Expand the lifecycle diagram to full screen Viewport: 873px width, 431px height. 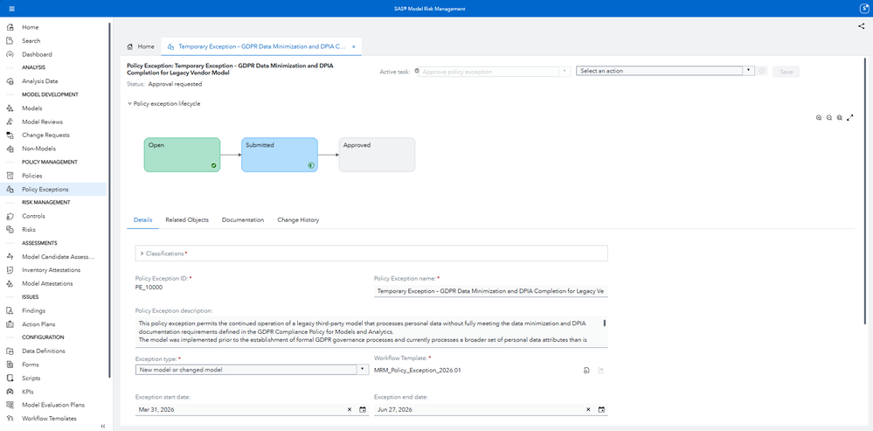click(850, 118)
